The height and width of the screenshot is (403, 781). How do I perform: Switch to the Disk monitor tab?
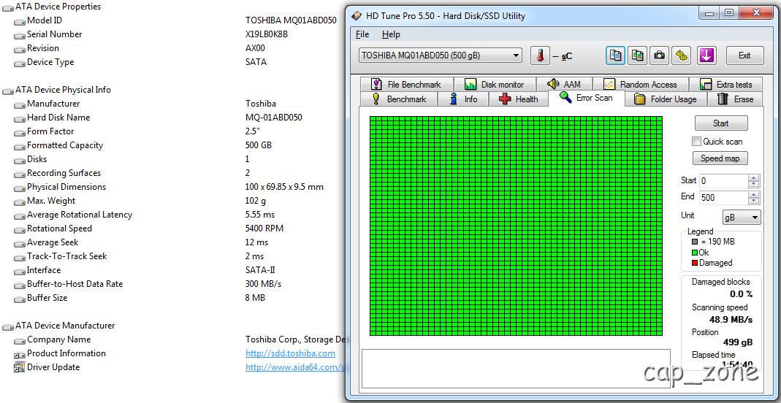[x=495, y=84]
